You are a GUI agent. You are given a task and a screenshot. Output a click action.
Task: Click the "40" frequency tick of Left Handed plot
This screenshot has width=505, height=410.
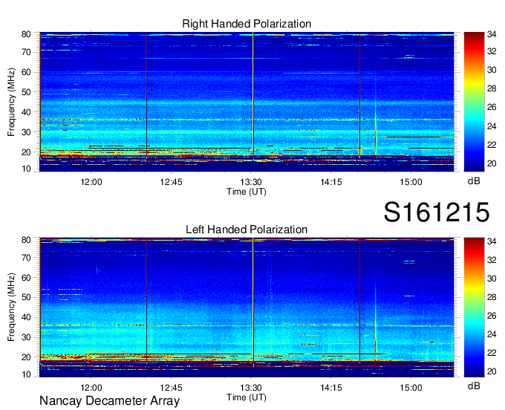[26, 318]
